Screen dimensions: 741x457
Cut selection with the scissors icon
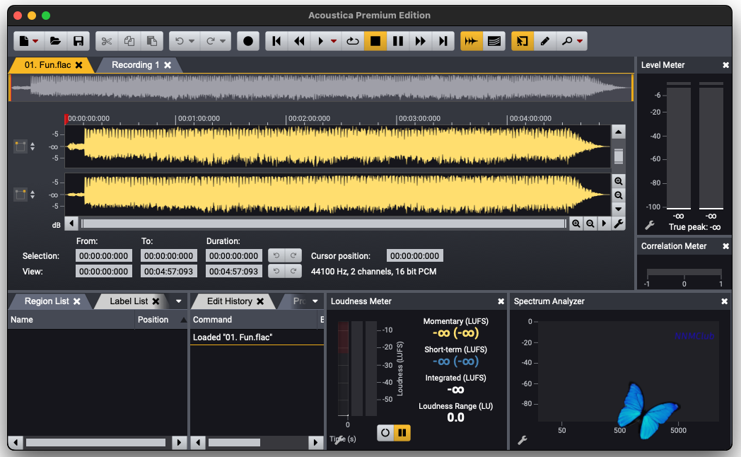coord(107,41)
